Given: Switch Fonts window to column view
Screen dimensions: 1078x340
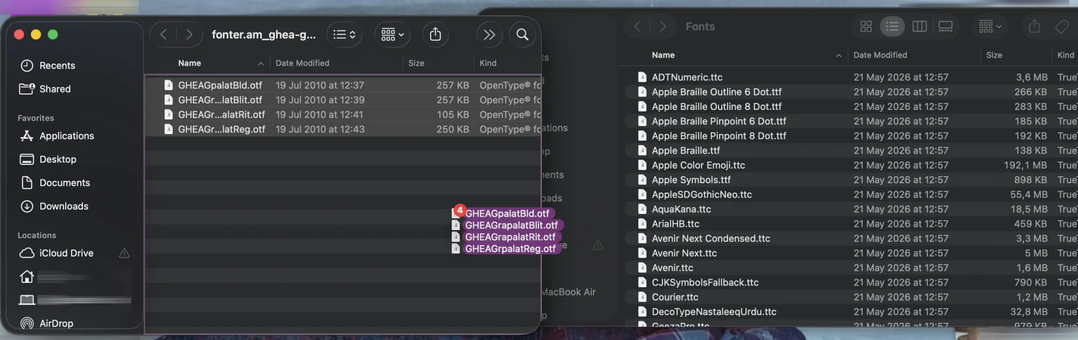Looking at the screenshot, I should click(x=919, y=26).
